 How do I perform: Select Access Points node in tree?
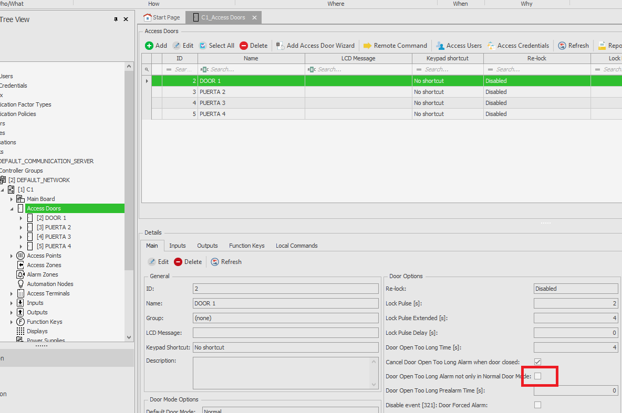(44, 256)
